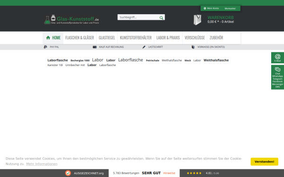284x177 pixels.
Task: Click the VORKASSE (3% SKONTO) text
Action: [x=211, y=47]
